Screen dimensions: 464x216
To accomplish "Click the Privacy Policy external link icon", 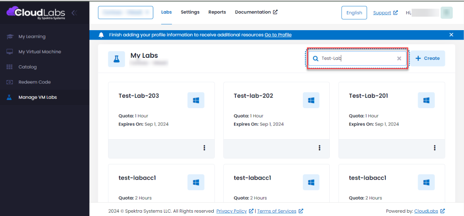I will (251, 211).
